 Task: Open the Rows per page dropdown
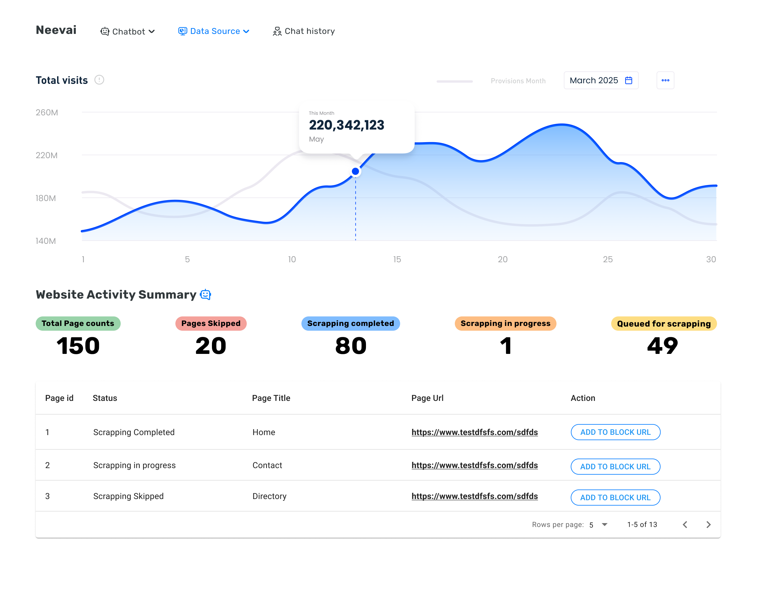[605, 524]
